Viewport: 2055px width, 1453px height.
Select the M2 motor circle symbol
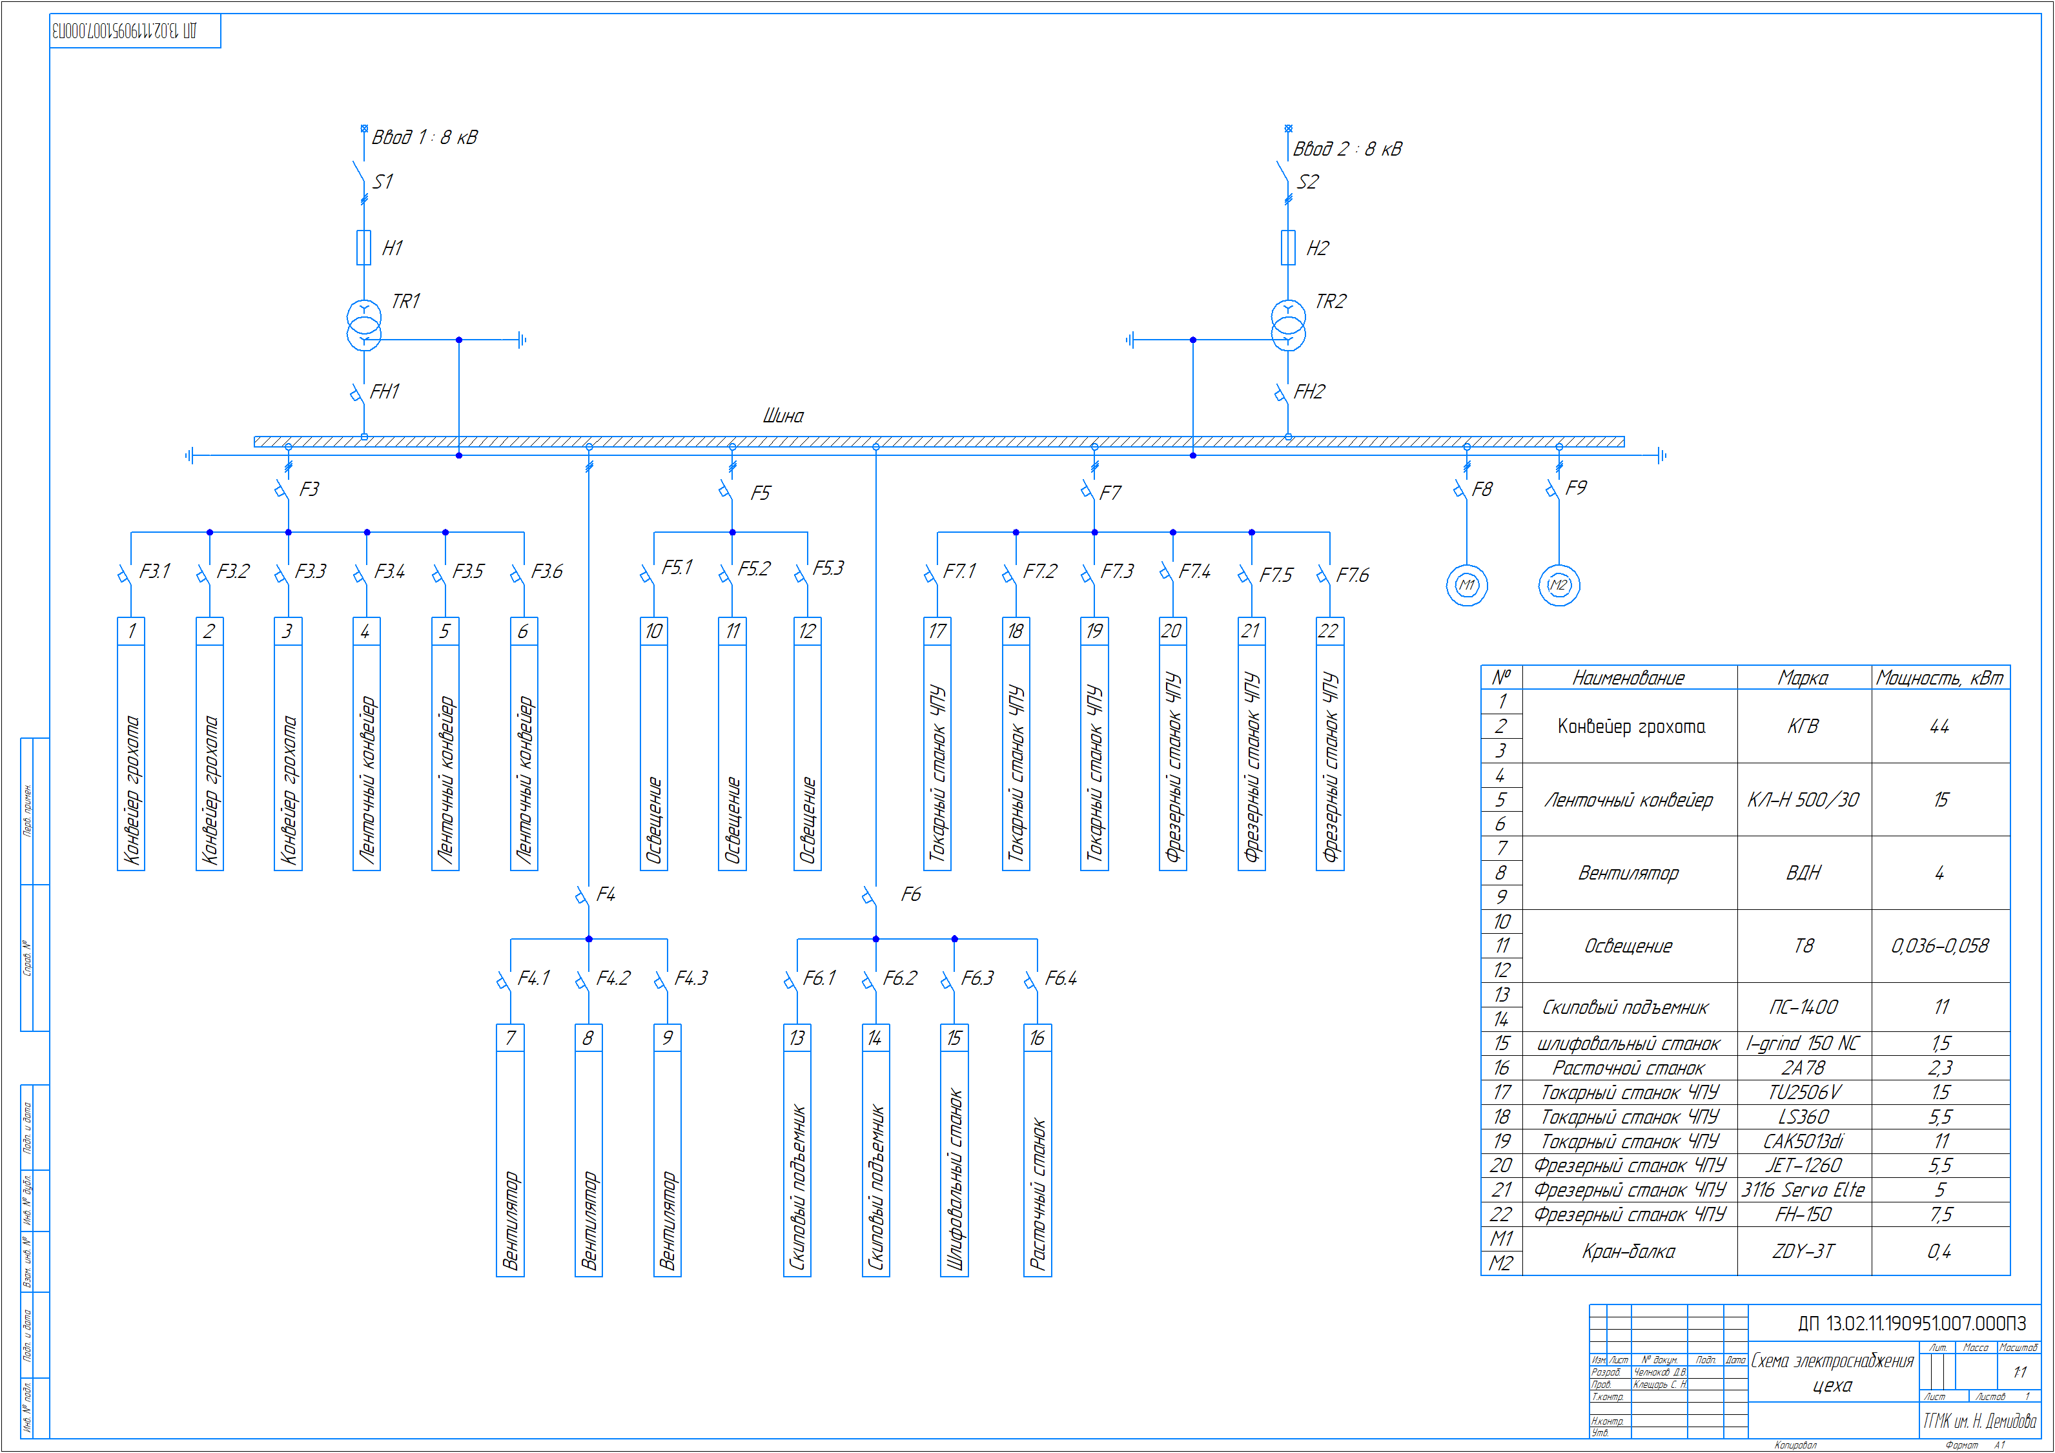[1559, 586]
